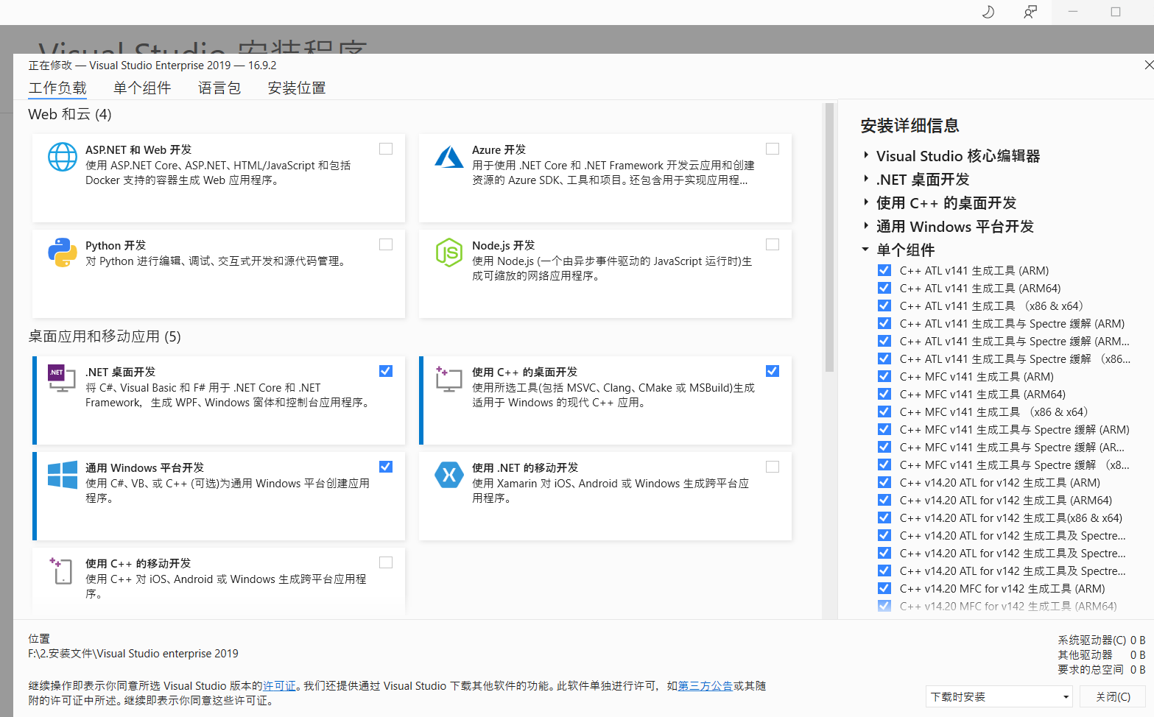The width and height of the screenshot is (1154, 717).
Task: Uncheck the 使用 C++ 的桌面开发 workload
Action: [773, 371]
